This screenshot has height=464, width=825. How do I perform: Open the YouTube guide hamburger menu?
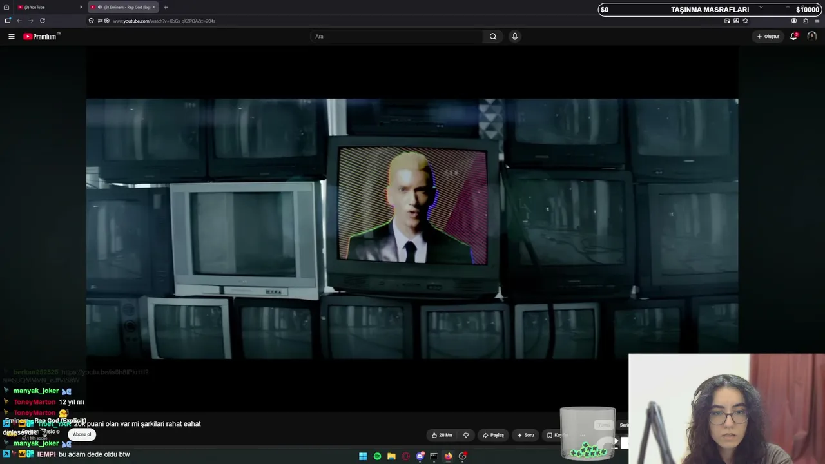pyautogui.click(x=12, y=37)
